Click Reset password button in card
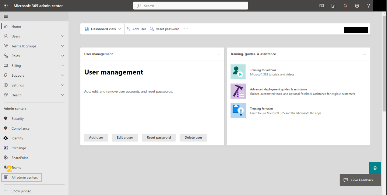387x195 pixels. 159,138
